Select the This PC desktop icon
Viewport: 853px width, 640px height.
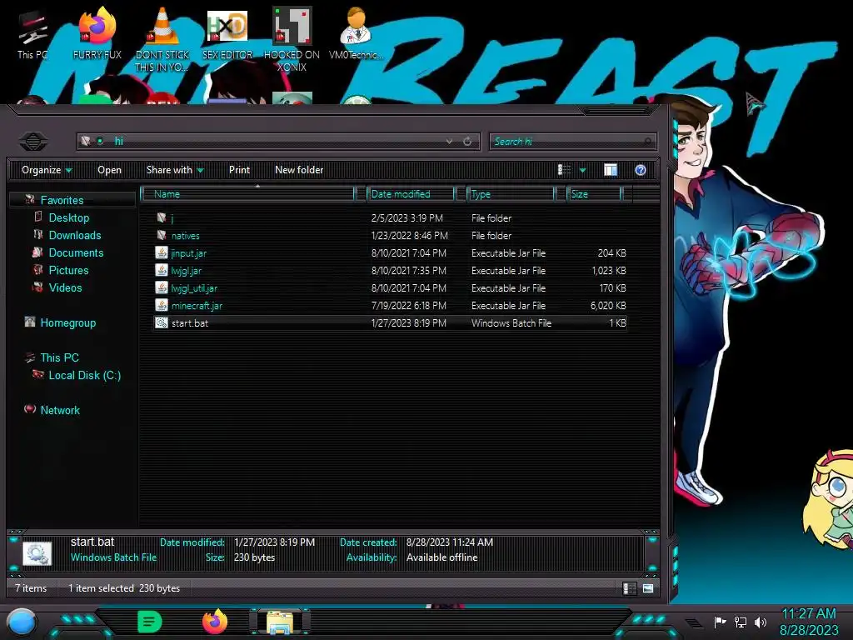32,33
